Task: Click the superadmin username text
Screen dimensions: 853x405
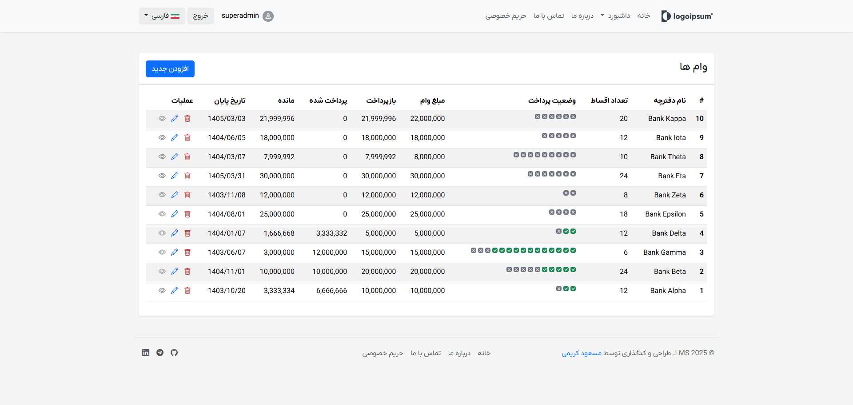Action: (x=240, y=16)
